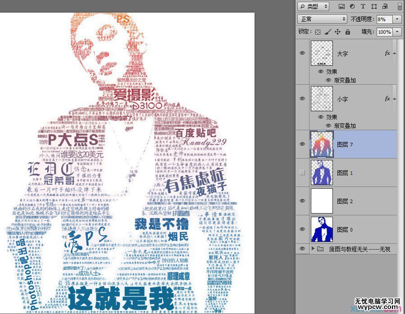Screen dimensions: 405x314
Task: Open the opacity slider dropdown arrow
Action: pyautogui.click(x=397, y=19)
